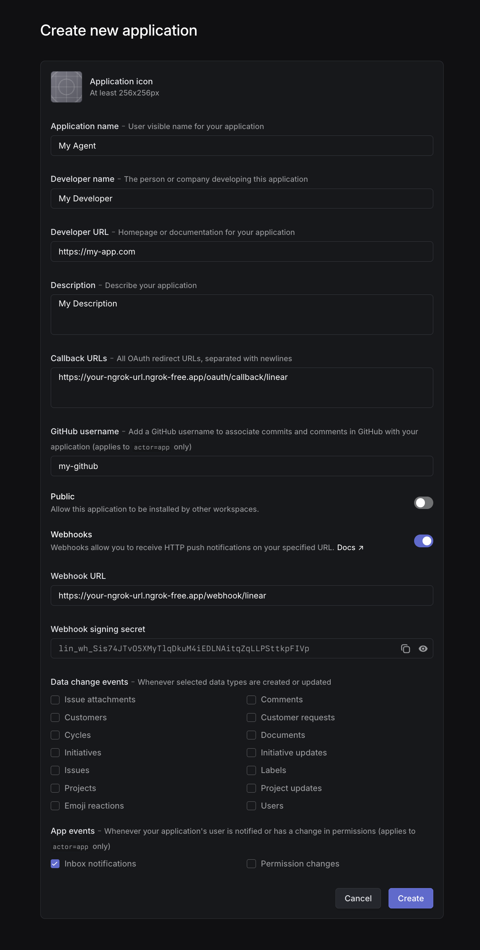Open the webhooks Docs link

[x=347, y=547]
